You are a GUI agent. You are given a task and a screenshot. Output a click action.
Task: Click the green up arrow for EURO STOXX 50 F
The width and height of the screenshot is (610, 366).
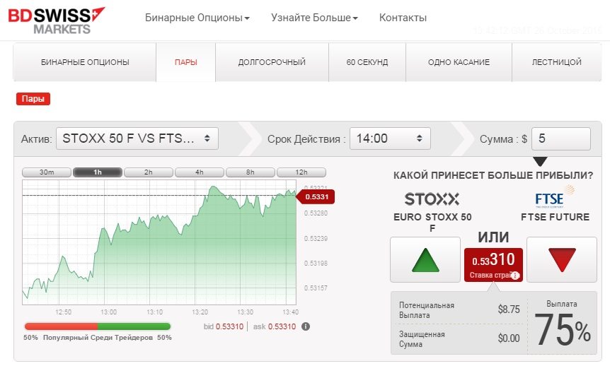[425, 259]
